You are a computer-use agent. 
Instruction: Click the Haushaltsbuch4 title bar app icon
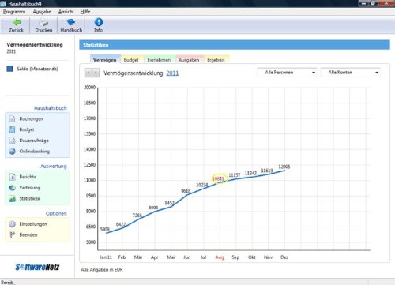[3, 3]
